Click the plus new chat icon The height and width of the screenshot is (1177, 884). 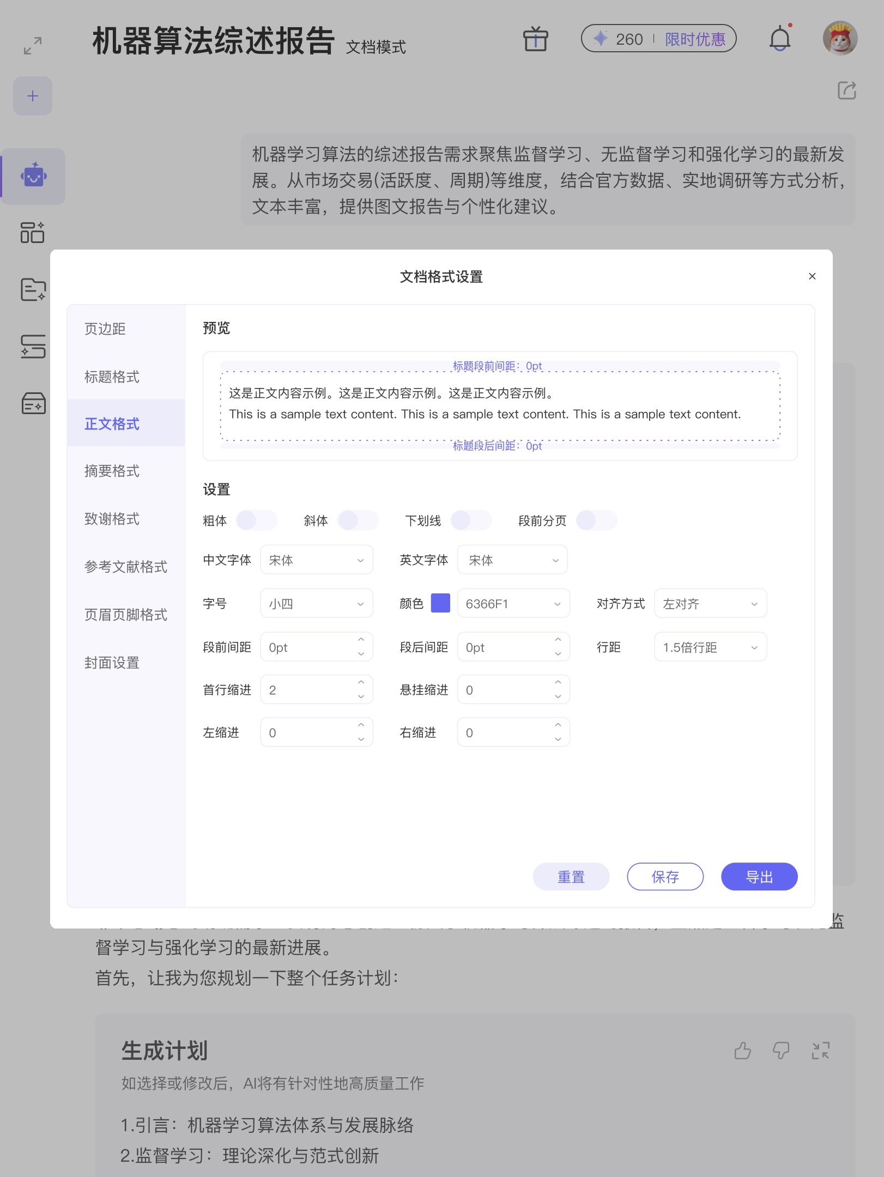coord(33,96)
